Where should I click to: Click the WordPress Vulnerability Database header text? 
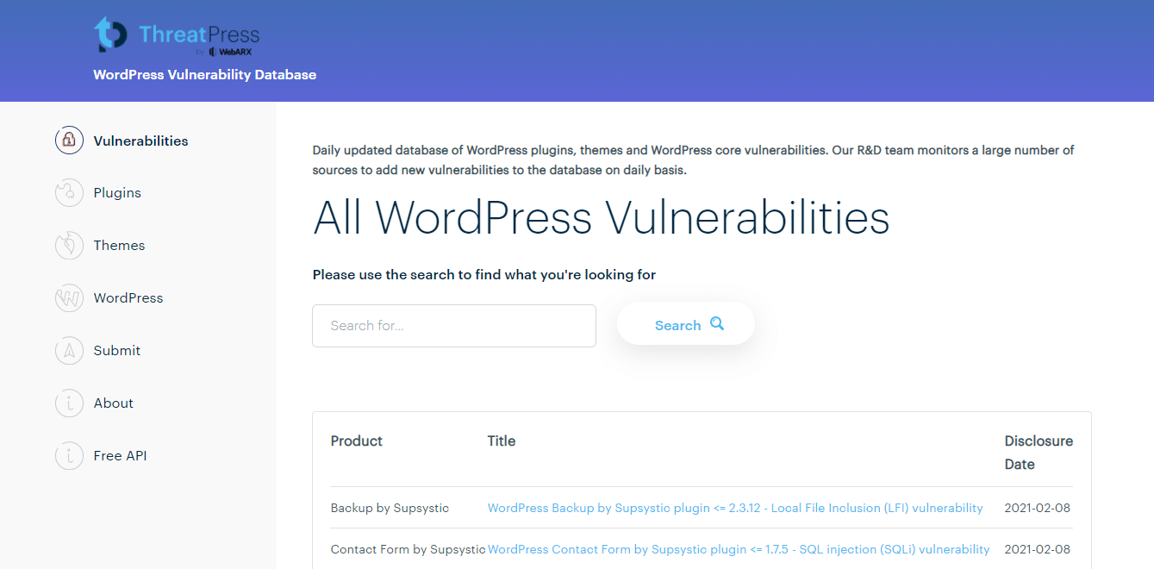coord(204,75)
